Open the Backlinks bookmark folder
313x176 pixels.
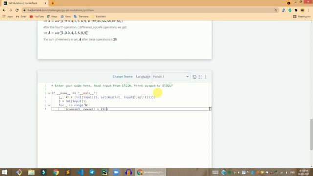[98, 16]
